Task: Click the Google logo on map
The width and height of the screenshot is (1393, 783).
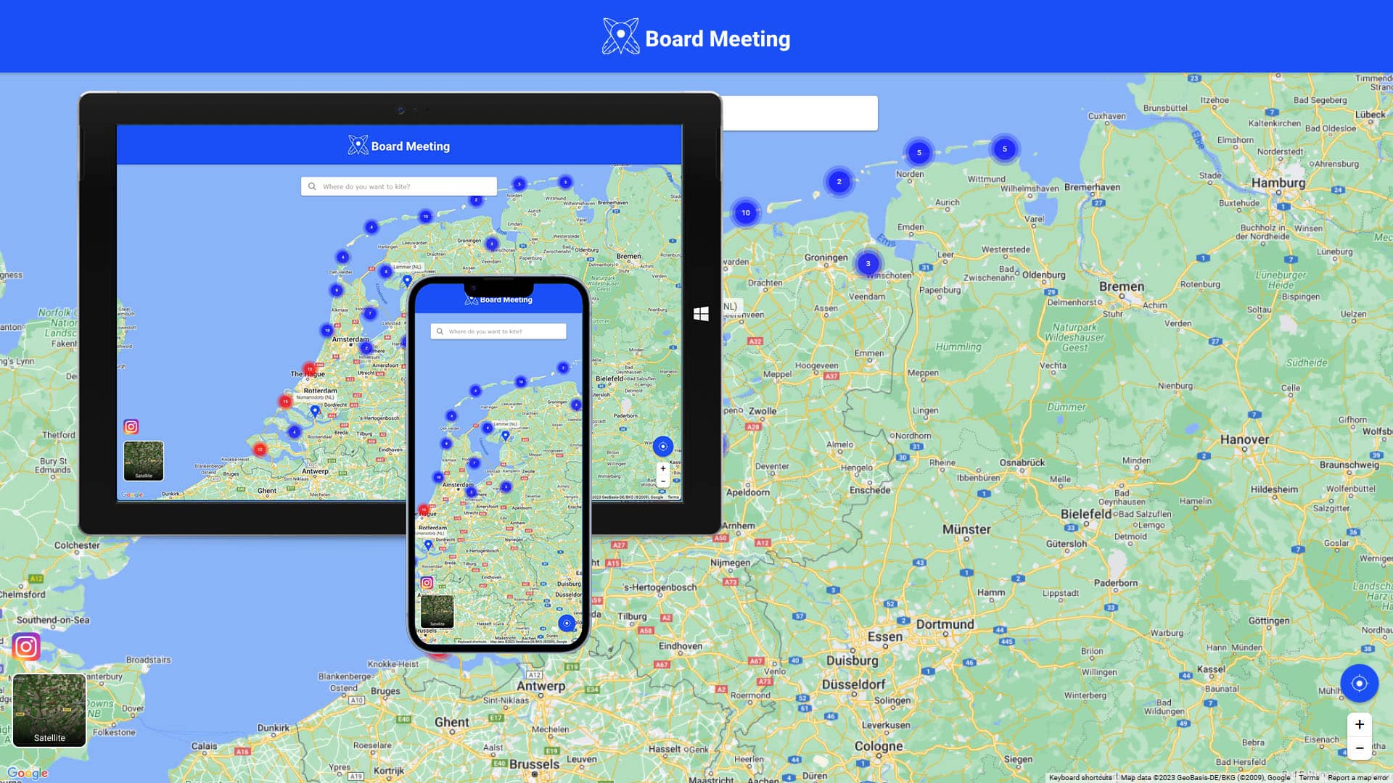Action: 28,773
